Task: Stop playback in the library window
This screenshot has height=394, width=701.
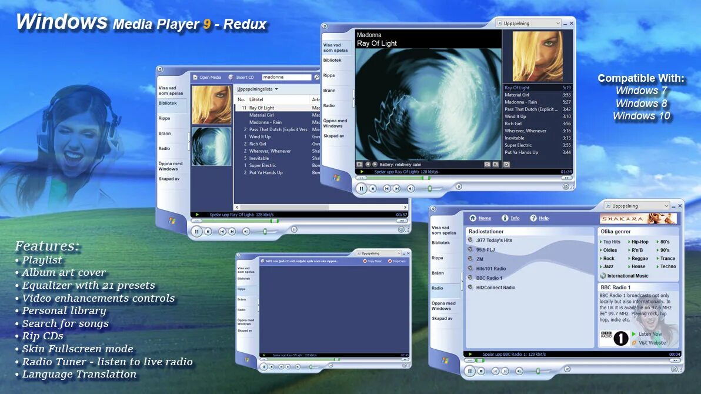Action: (208, 232)
